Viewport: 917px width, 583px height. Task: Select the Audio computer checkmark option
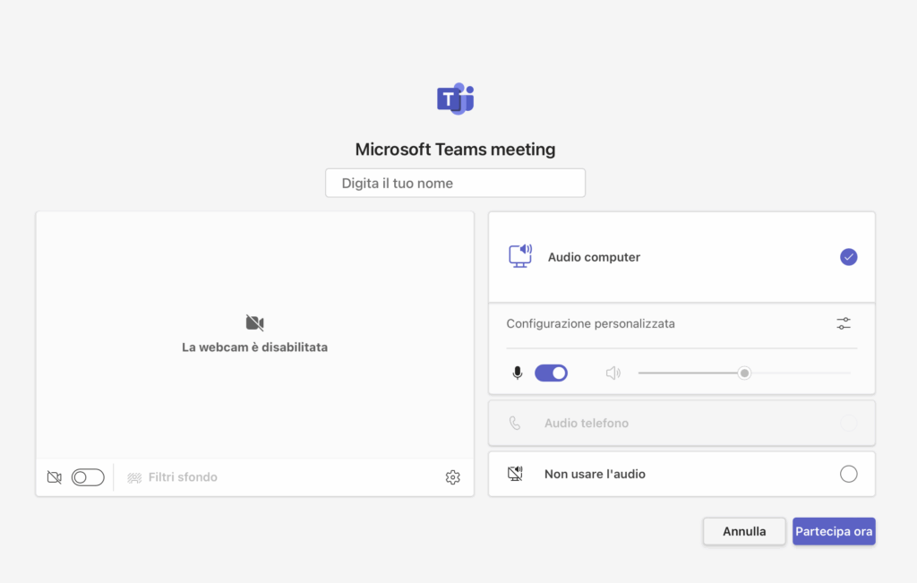[849, 257]
